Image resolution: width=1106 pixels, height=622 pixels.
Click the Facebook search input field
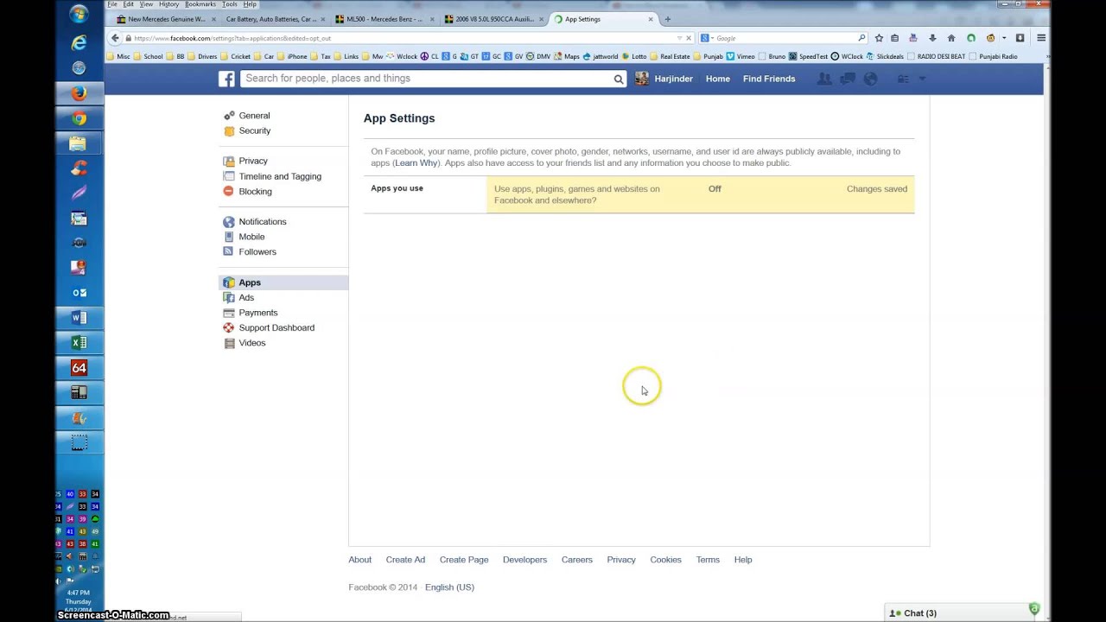pos(423,79)
